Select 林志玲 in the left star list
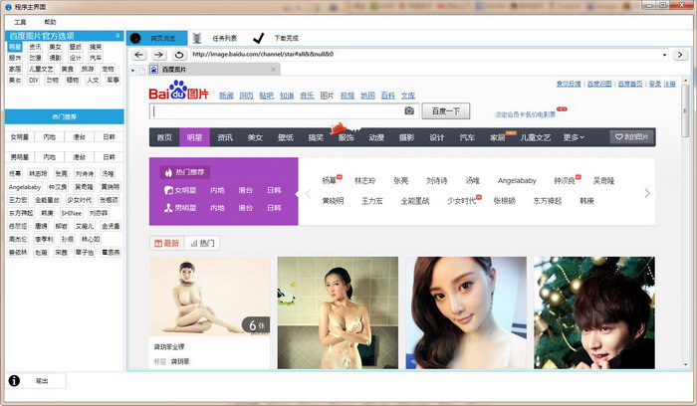Viewport: 697px width, 406px height. pos(38,174)
